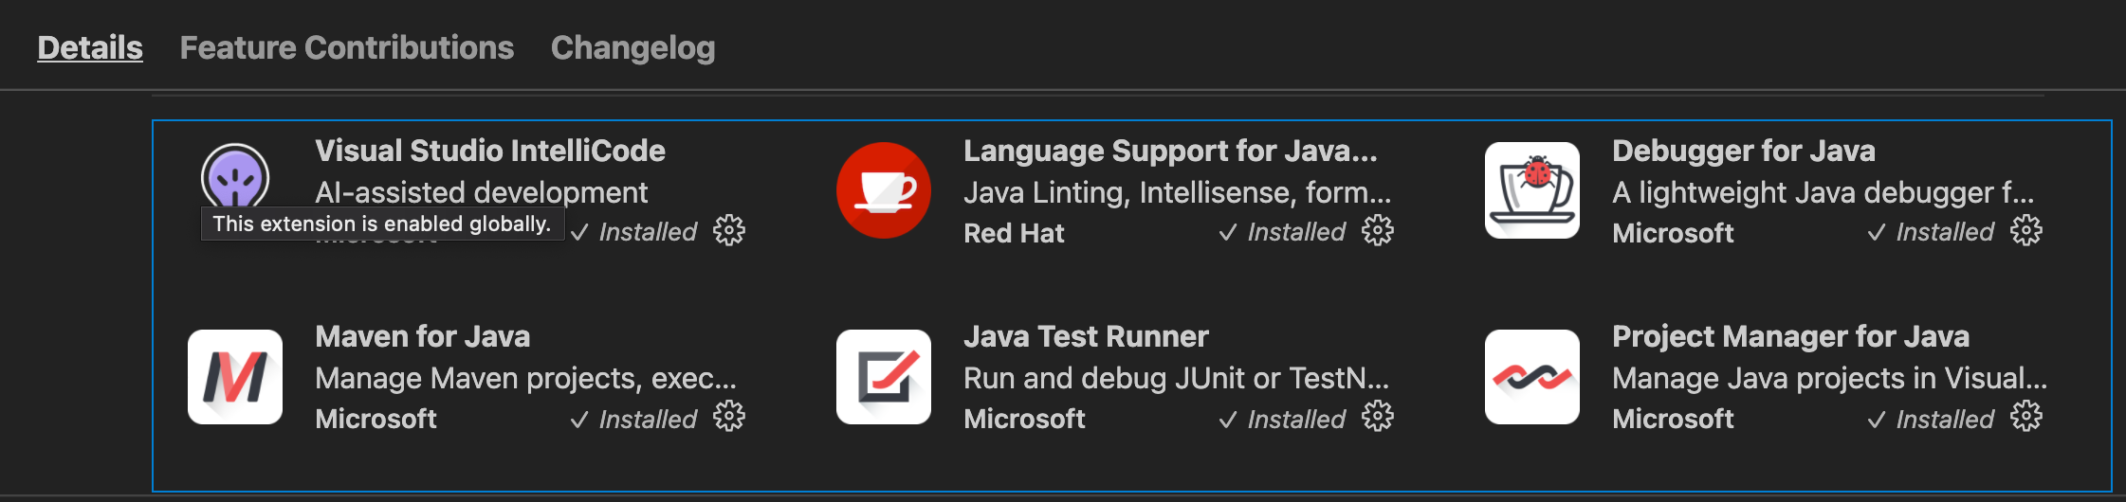Click 'Manage Maven projects' description
This screenshot has width=2126, height=502.
tap(526, 378)
